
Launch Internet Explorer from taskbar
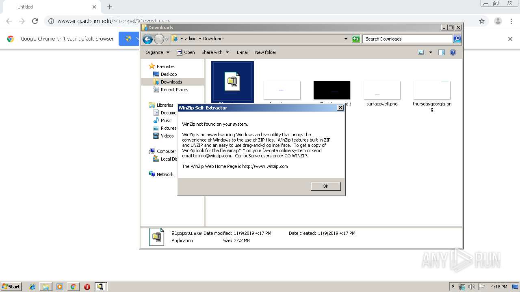tap(32, 287)
